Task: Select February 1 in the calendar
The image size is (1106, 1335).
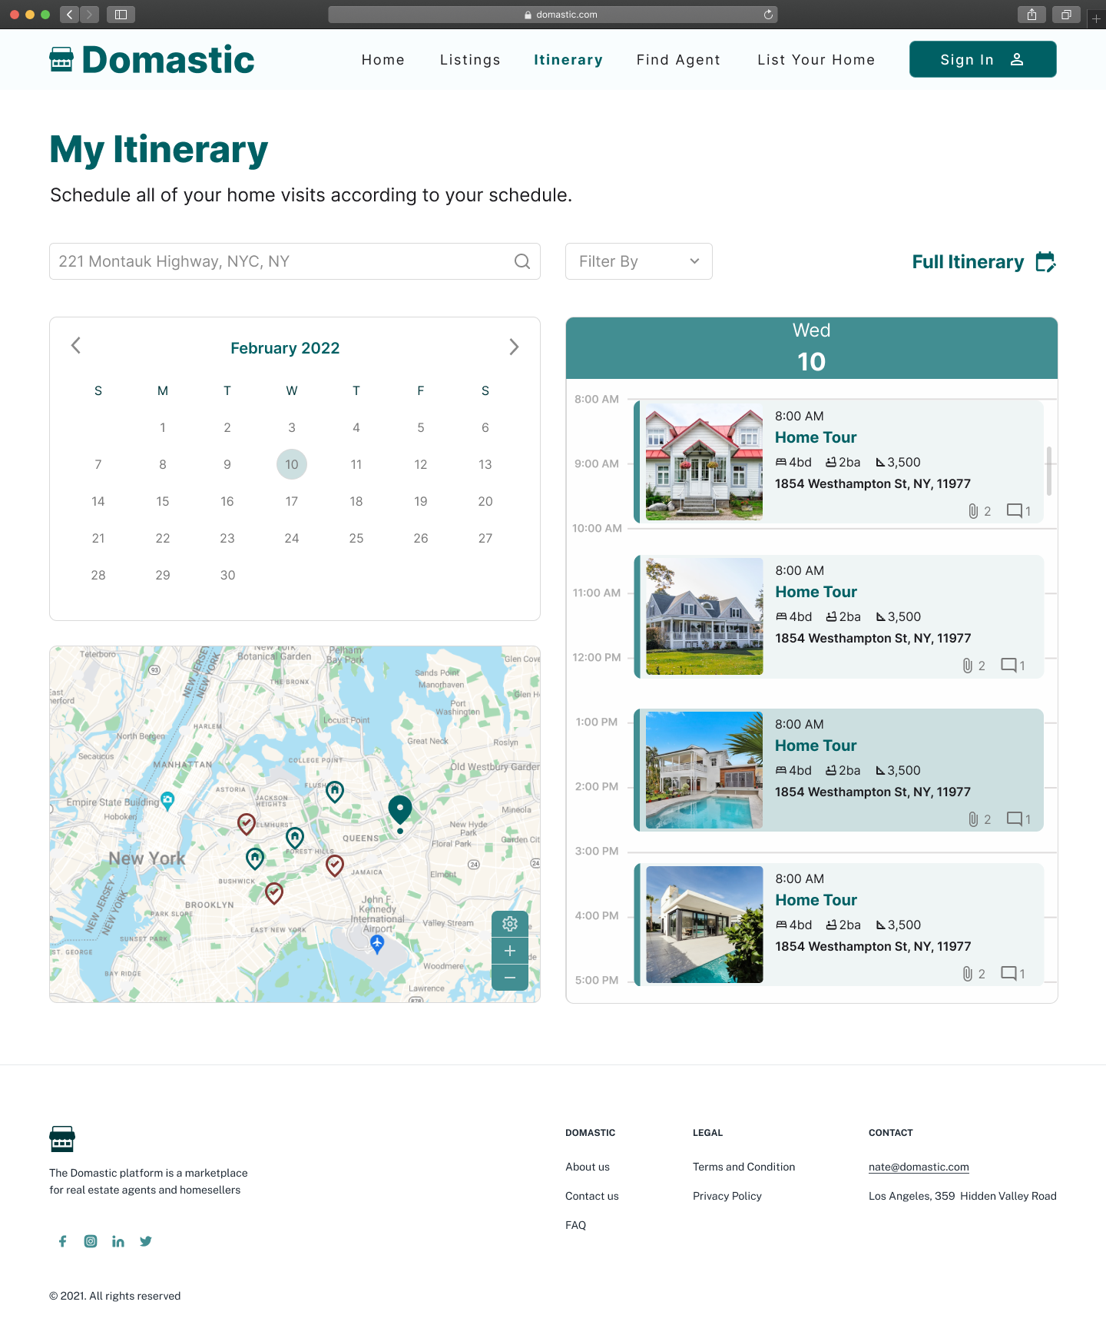Action: 163,427
